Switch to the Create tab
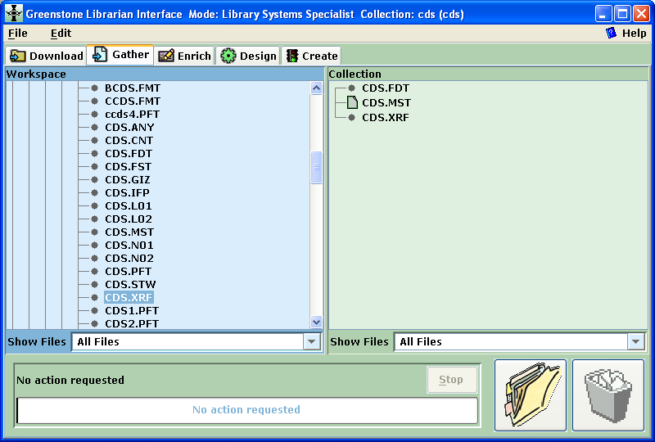Screen dimensions: 655x442 [x=311, y=56]
